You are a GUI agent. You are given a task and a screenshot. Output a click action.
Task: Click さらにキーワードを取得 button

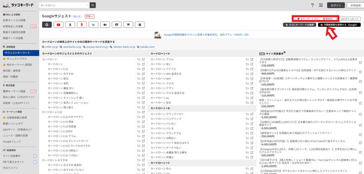[299, 24]
